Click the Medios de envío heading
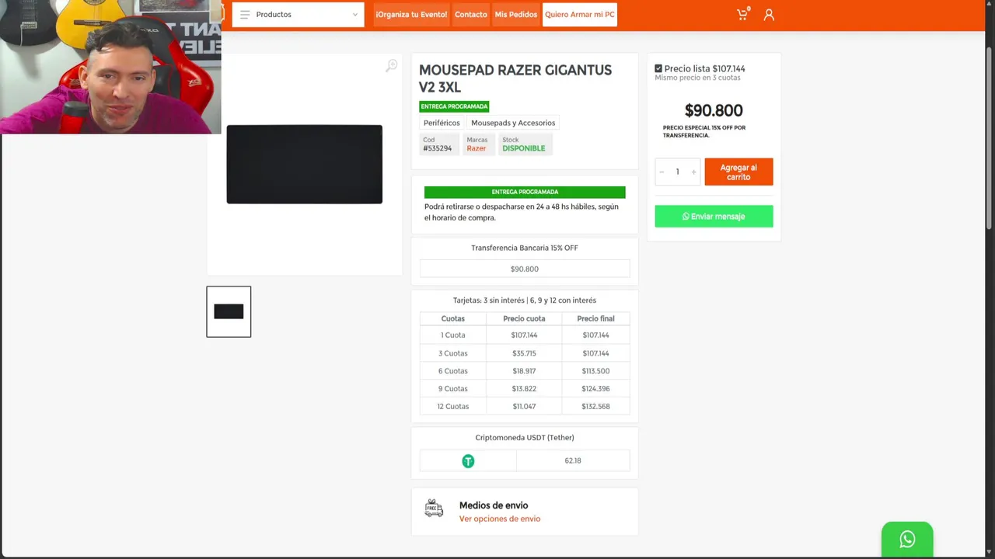Image resolution: width=995 pixels, height=559 pixels. tap(494, 505)
